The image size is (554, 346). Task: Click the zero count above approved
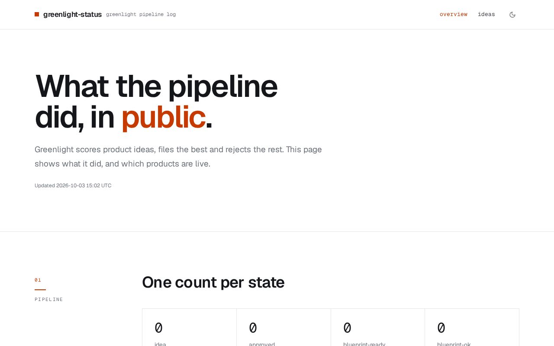pyautogui.click(x=253, y=328)
